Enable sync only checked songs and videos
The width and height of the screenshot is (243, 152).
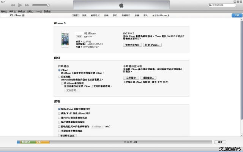pyautogui.click(x=59, y=118)
